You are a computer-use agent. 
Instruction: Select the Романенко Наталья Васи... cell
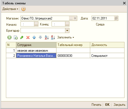(36, 55)
